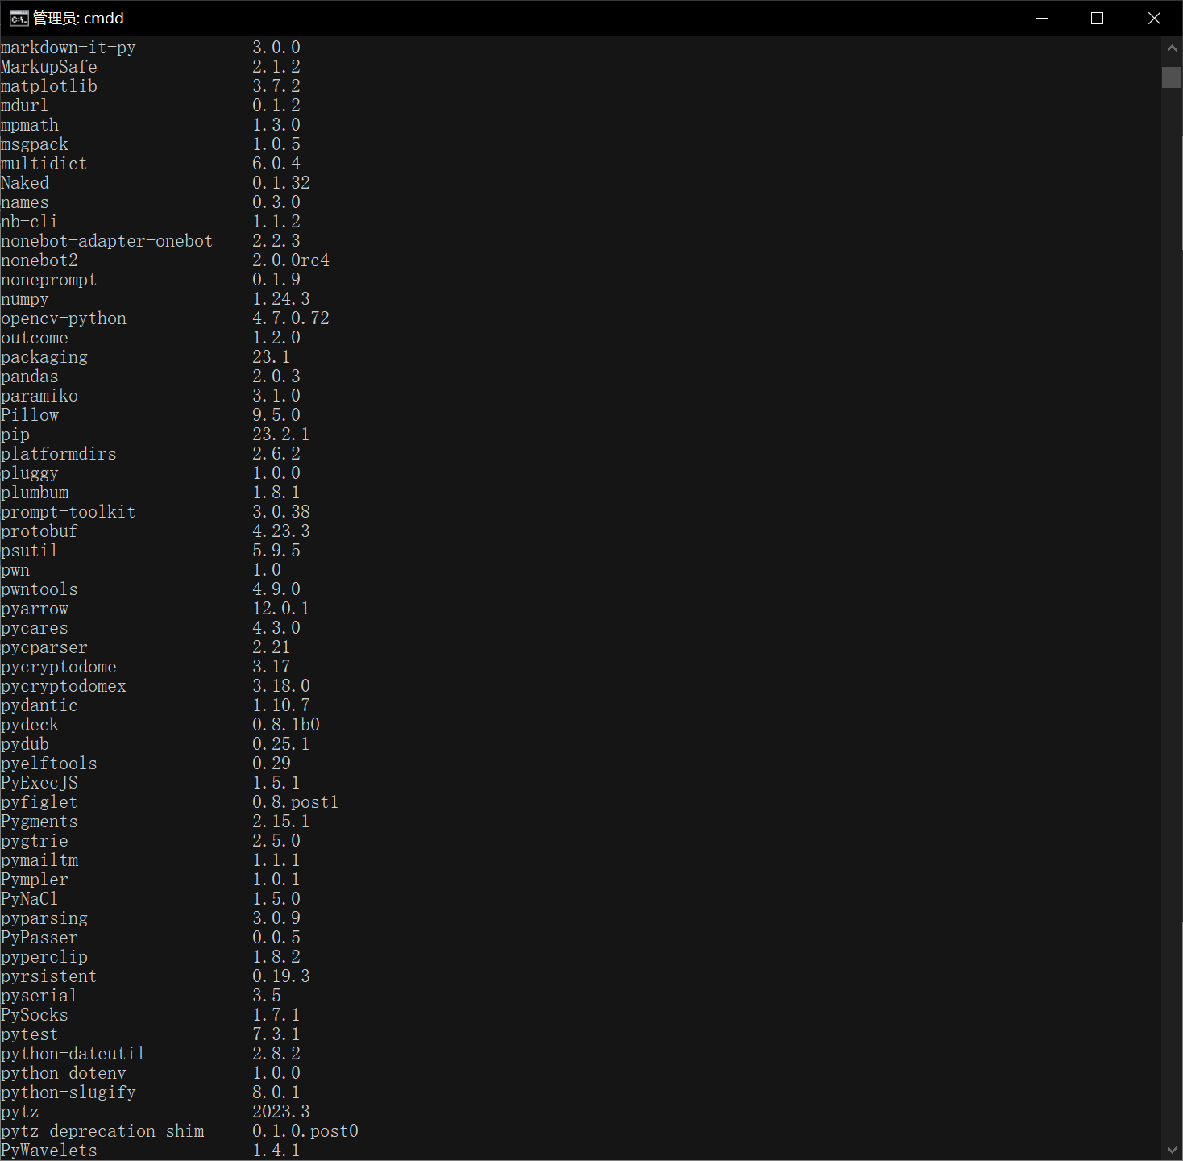1183x1161 pixels.
Task: Click the plumbum package name
Action: 35,493
